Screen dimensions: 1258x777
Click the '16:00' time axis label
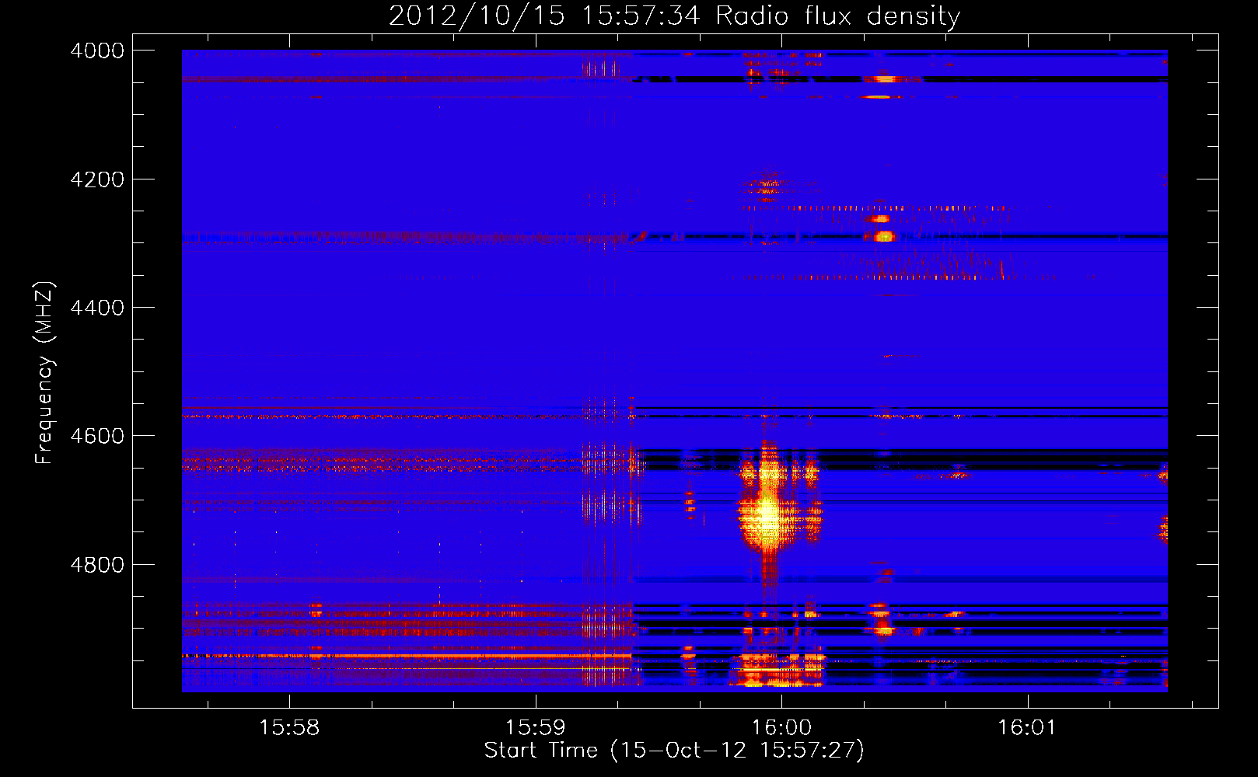click(781, 728)
